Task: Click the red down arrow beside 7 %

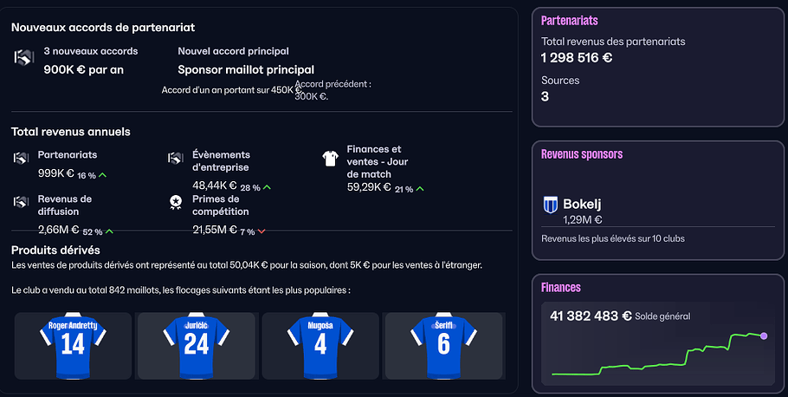Action: coord(262,231)
